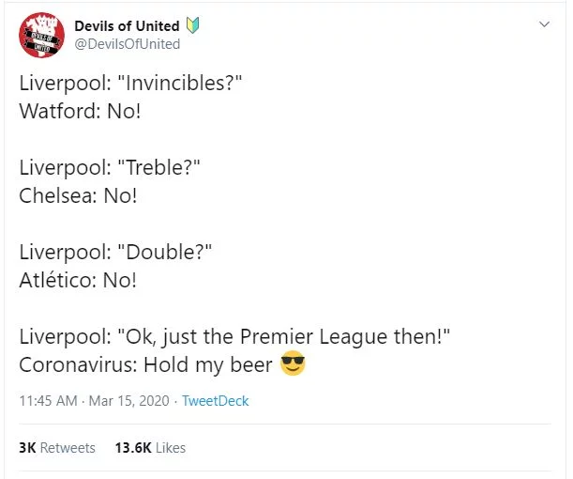This screenshot has height=479, width=573.
Task: Click the sunglasses emoji in the tweet
Action: pos(294,364)
